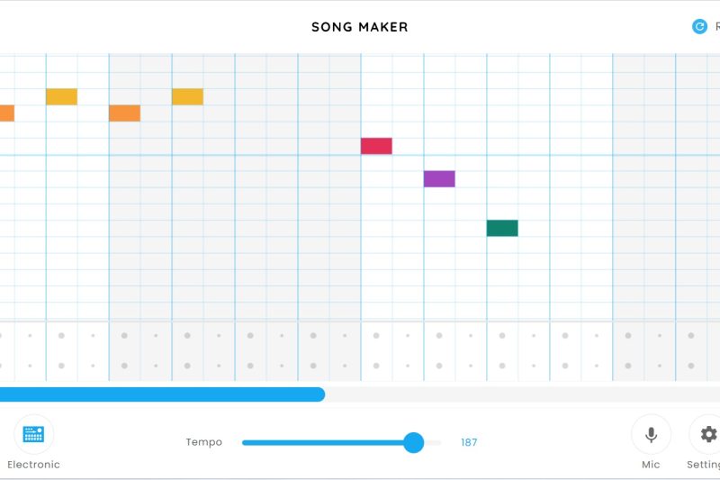Click the partial orange note at the left edge

tap(6, 113)
